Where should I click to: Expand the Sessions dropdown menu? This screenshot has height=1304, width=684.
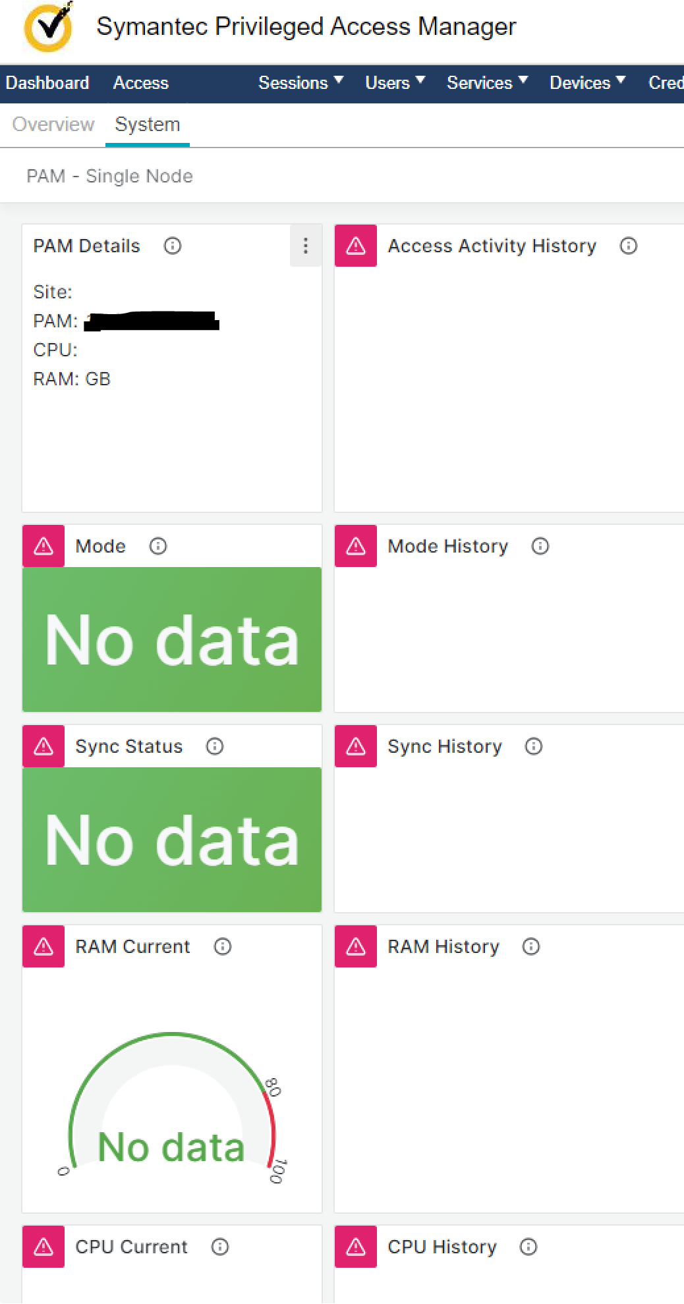[x=300, y=83]
